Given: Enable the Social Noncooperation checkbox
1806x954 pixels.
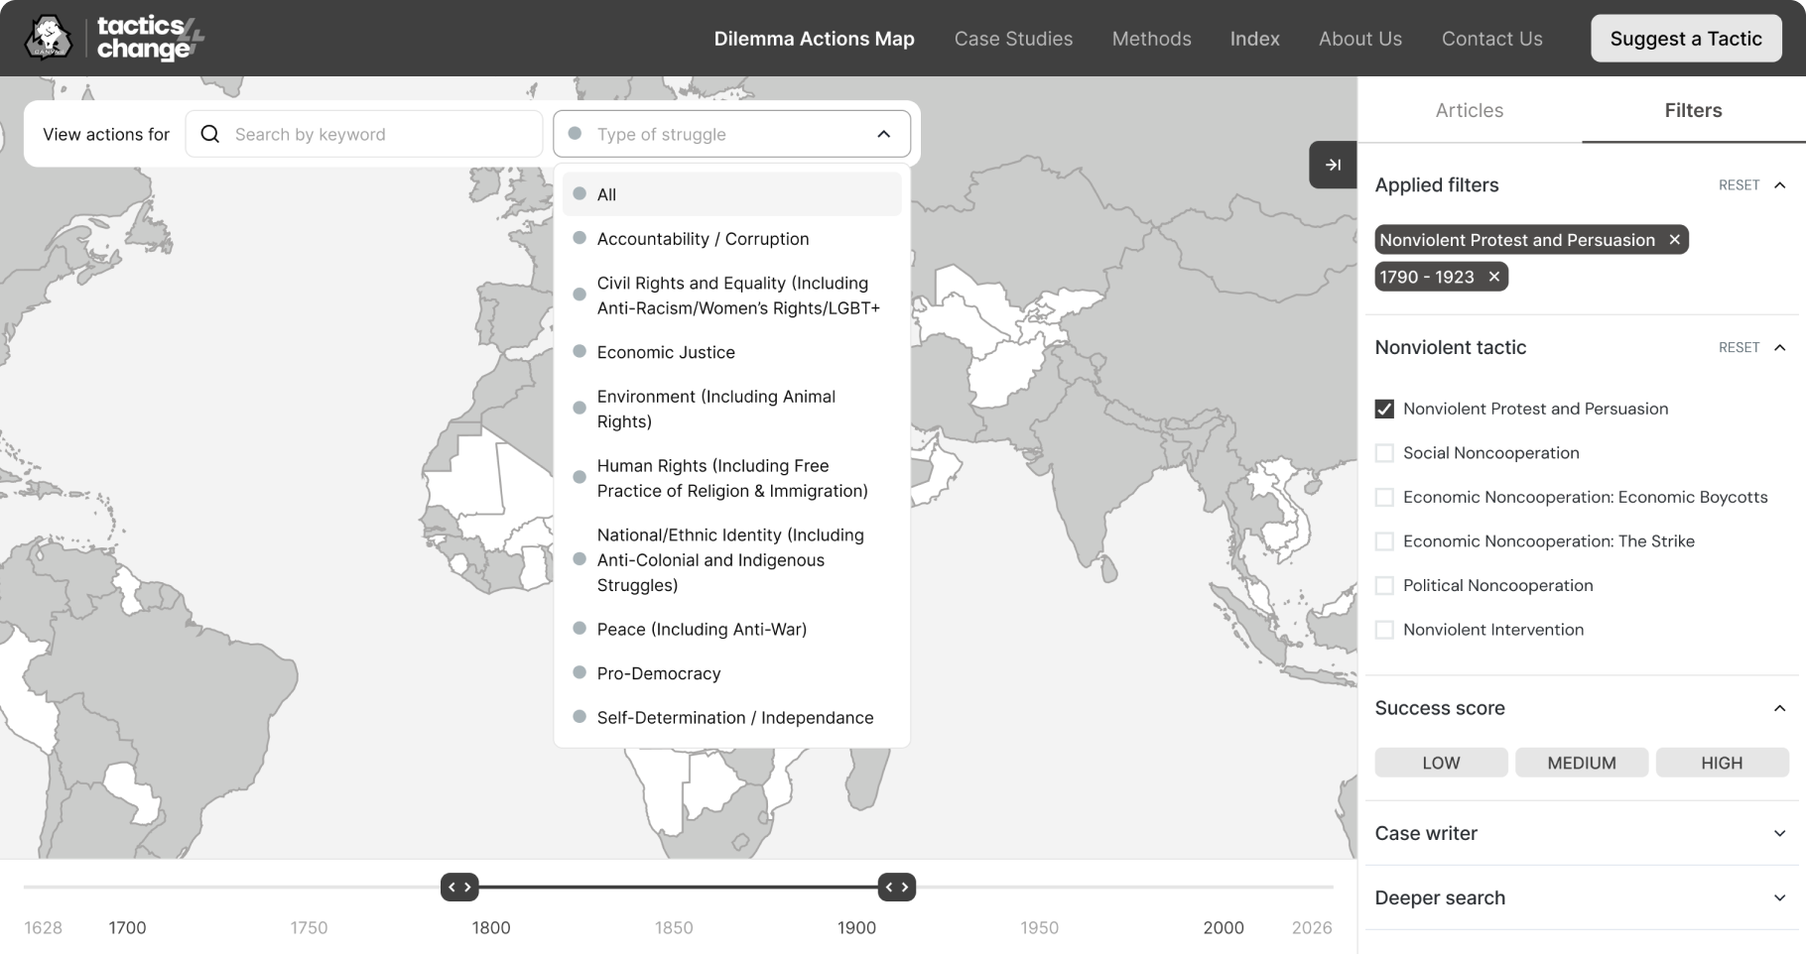Looking at the screenshot, I should click(1384, 452).
